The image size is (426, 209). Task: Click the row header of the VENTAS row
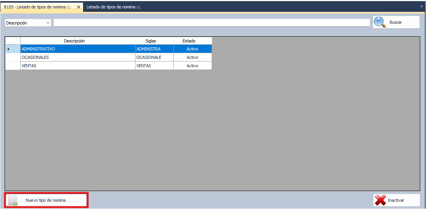pos(13,66)
